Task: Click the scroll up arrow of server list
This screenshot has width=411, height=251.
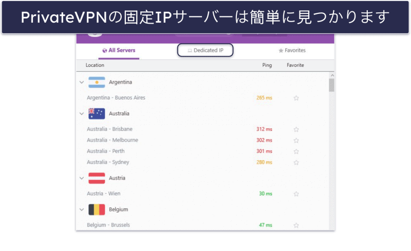Action: point(332,75)
